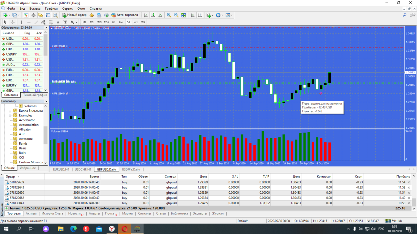Open the Profiles toolbar icon

(15, 15)
